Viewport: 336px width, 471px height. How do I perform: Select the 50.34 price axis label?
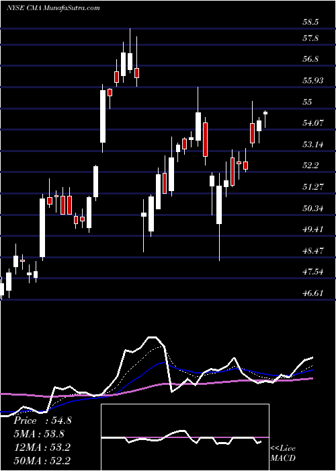pos(313,208)
